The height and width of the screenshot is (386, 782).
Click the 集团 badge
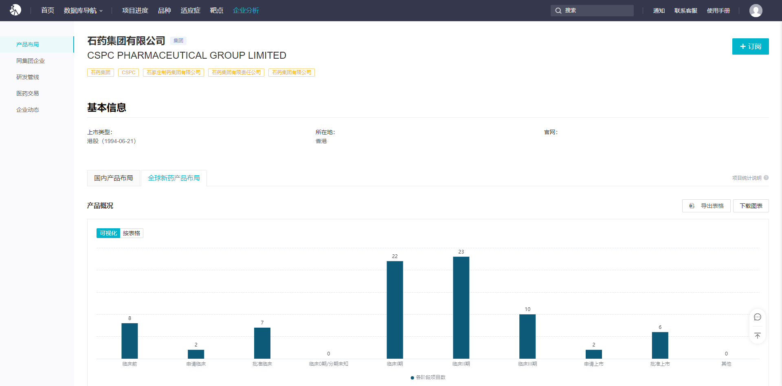click(x=178, y=41)
